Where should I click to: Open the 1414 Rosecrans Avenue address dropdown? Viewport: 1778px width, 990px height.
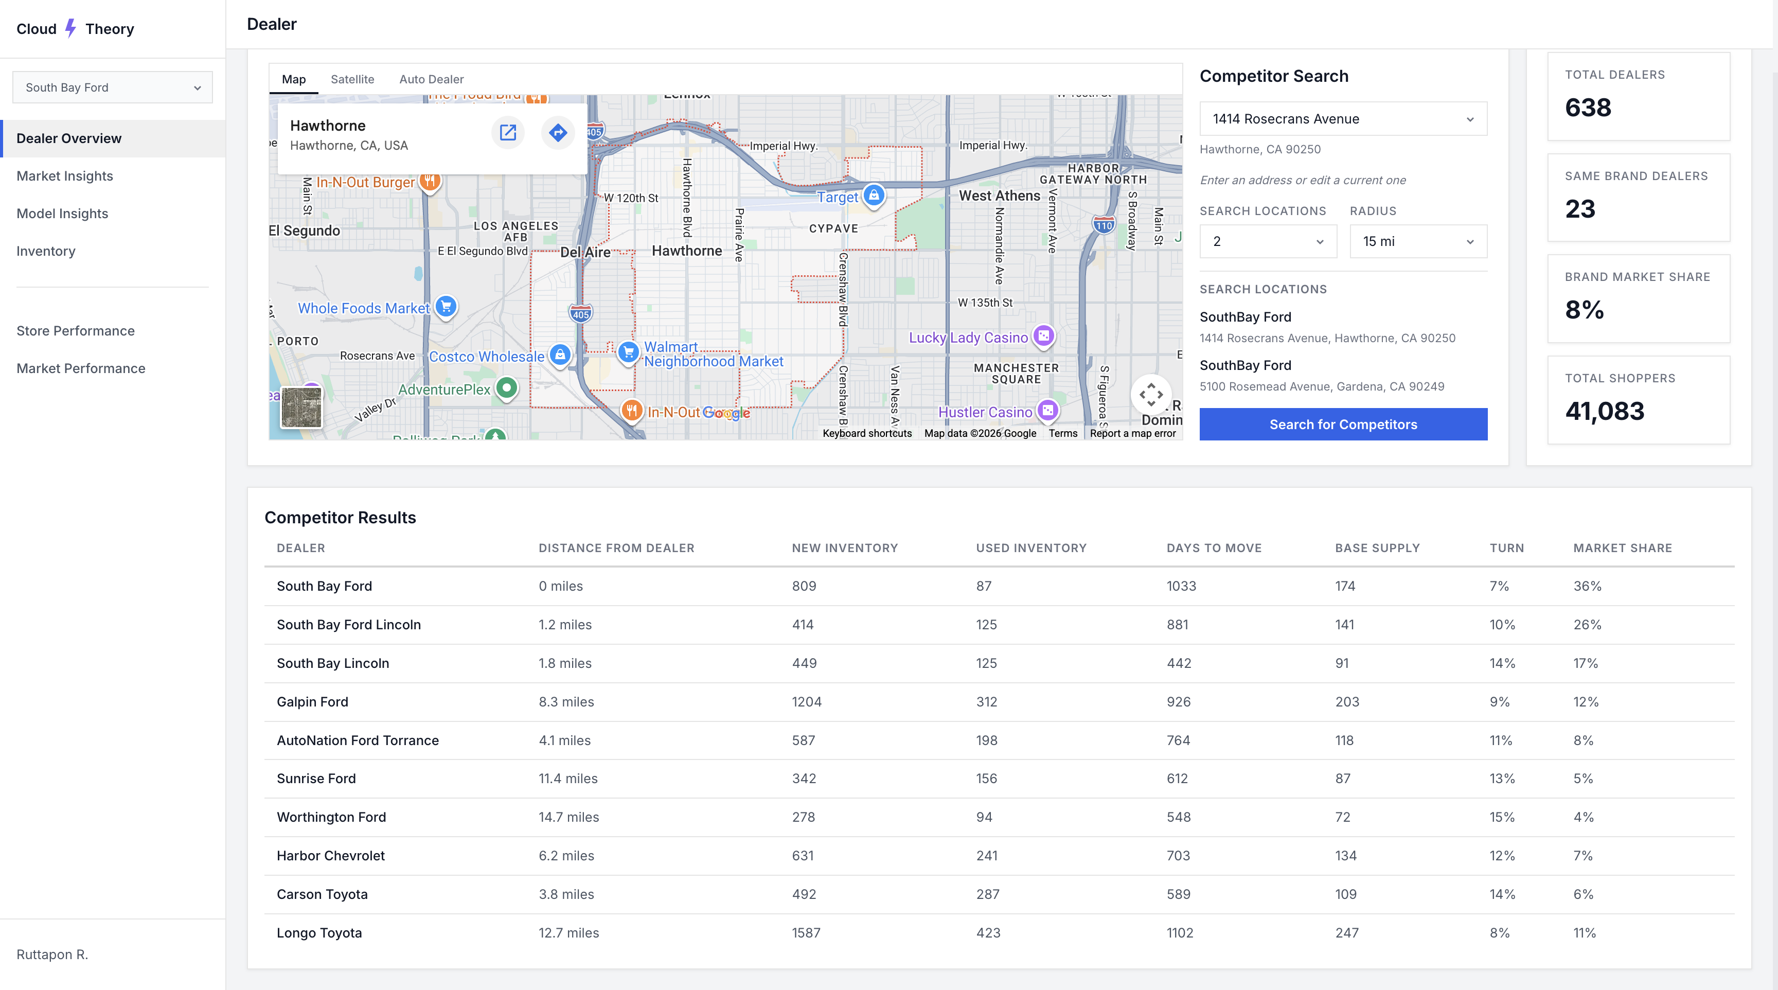click(x=1343, y=119)
